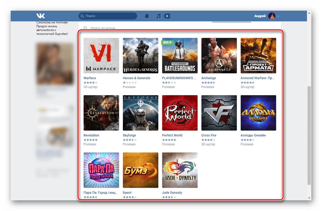Open the Warface game thumbnail

101,55
